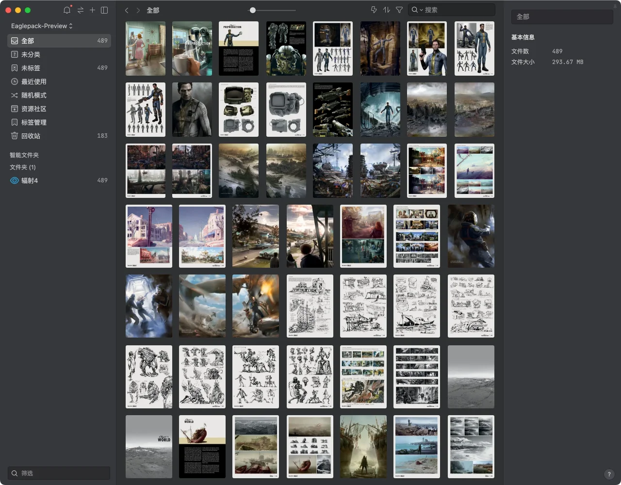Open the blue-lit figures fighting in corridor thumbnail
This screenshot has width=621, height=485.
(149, 306)
